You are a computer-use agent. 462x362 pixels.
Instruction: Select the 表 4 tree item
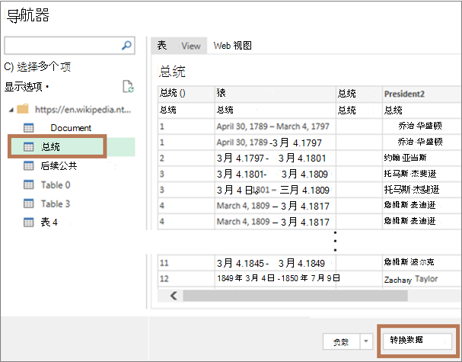point(49,222)
